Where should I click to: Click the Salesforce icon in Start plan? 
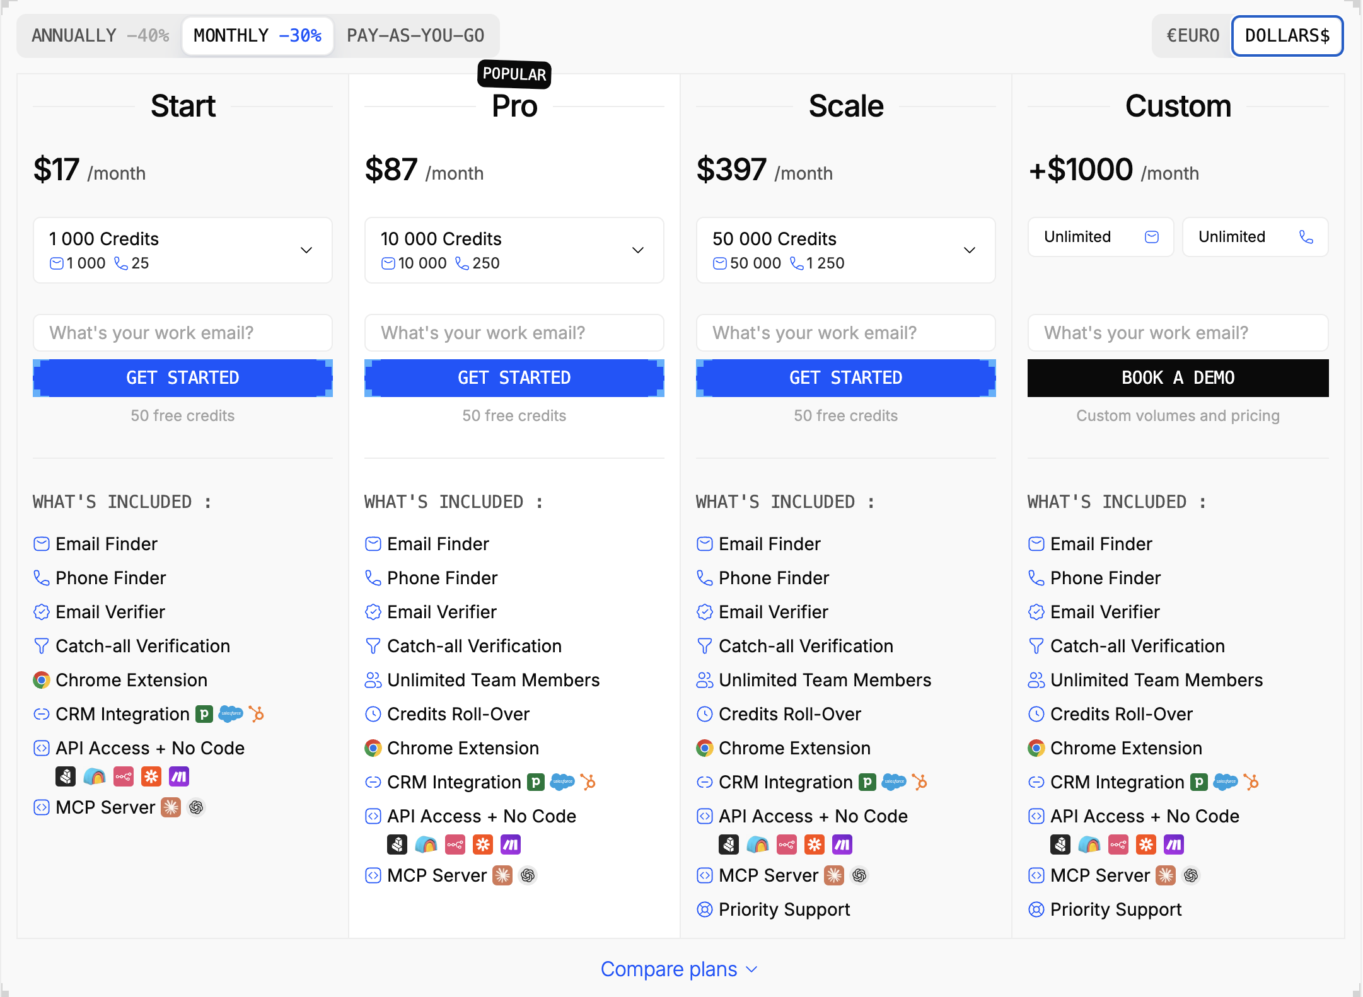(x=231, y=714)
